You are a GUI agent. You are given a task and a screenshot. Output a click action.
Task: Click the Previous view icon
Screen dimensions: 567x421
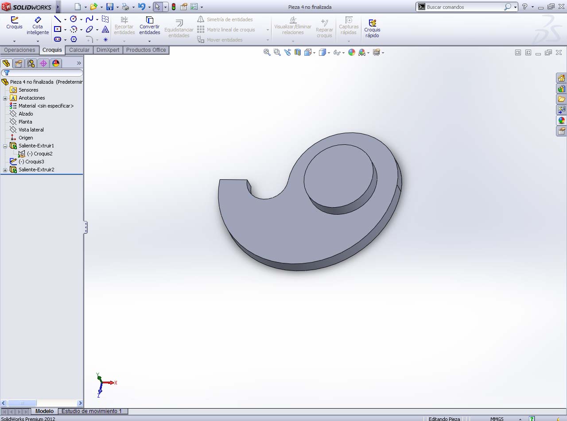click(287, 52)
